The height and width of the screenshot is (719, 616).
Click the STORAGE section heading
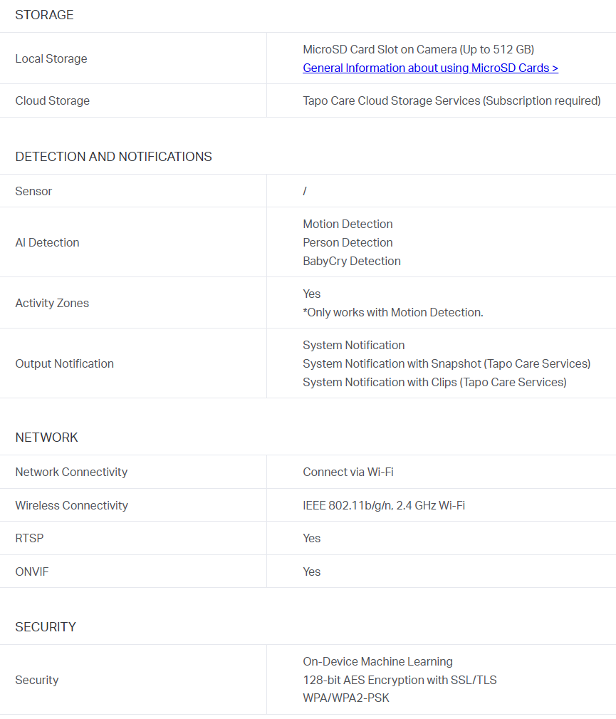point(44,15)
